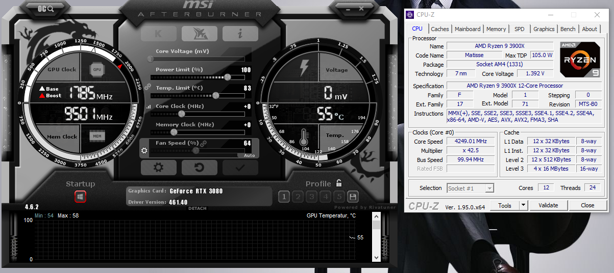Adjust the Fan Speed slider handle

[x=195, y=150]
